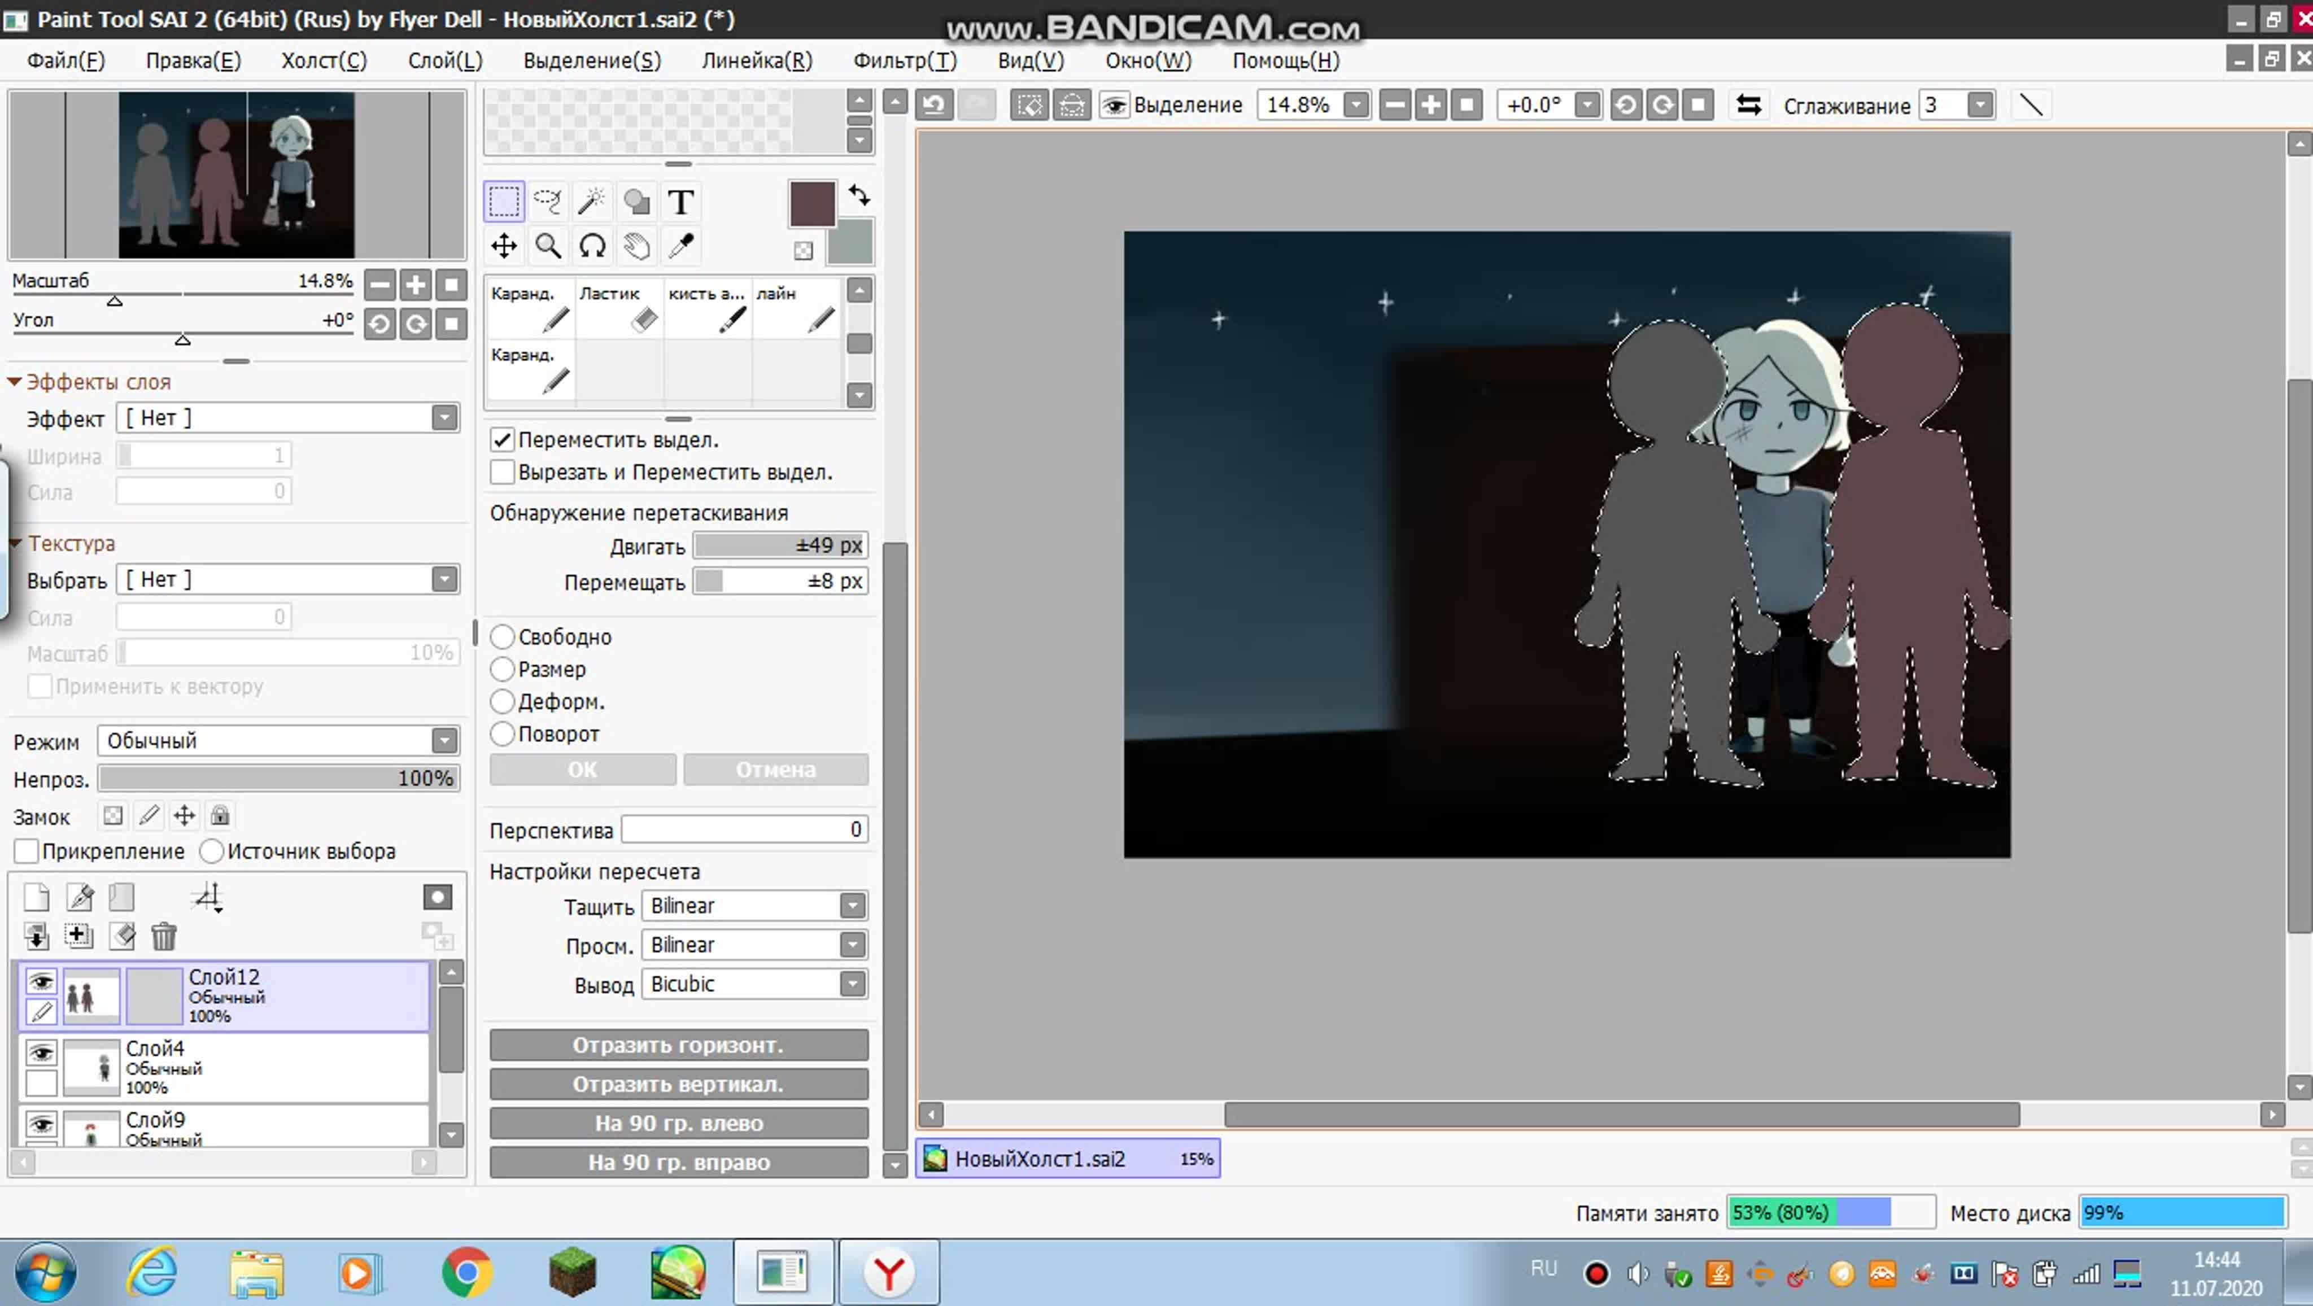Open the Режим blending mode dropdown
This screenshot has width=2313, height=1306.
coord(278,740)
